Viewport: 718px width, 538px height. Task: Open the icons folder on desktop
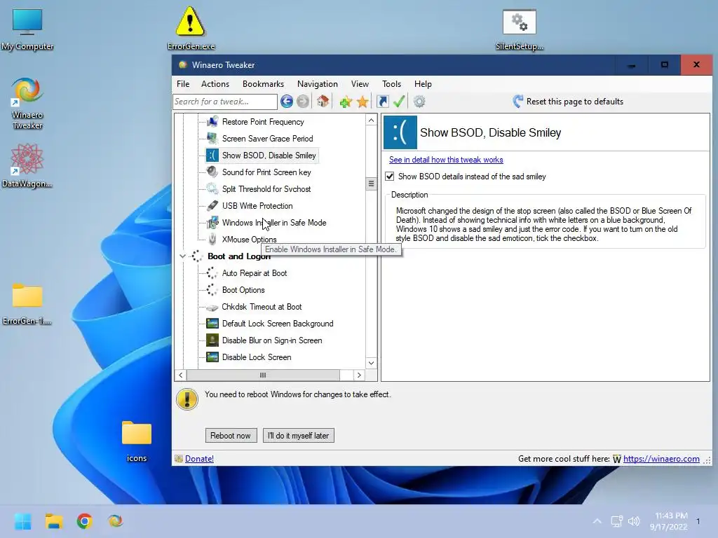[137, 441]
